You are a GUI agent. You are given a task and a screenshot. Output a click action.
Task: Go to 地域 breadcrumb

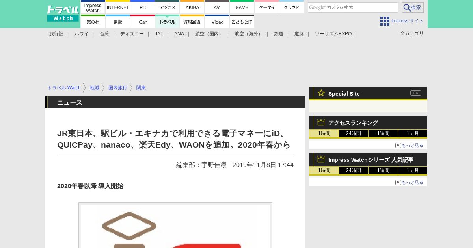click(95, 88)
